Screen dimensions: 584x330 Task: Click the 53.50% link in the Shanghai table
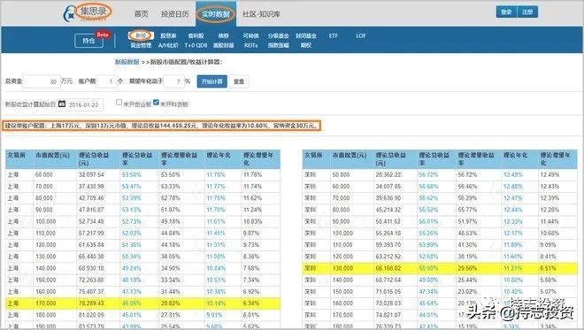pyautogui.click(x=131, y=174)
